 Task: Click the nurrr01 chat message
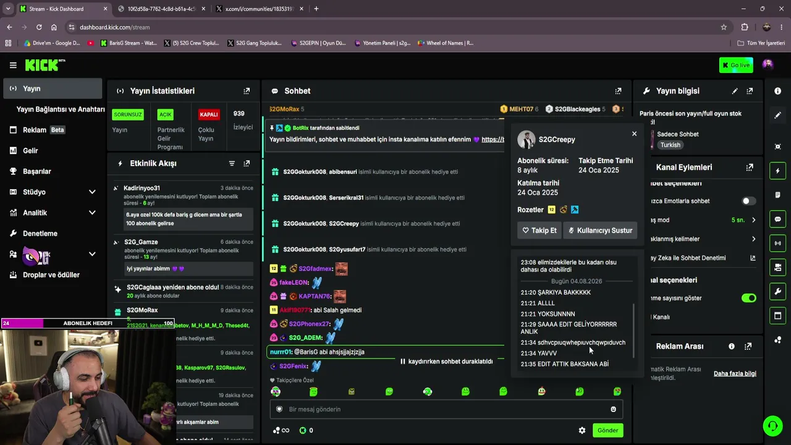click(x=387, y=352)
